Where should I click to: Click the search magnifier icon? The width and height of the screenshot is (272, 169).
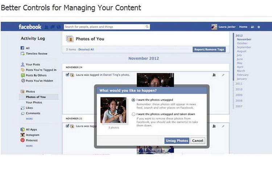[147, 27]
